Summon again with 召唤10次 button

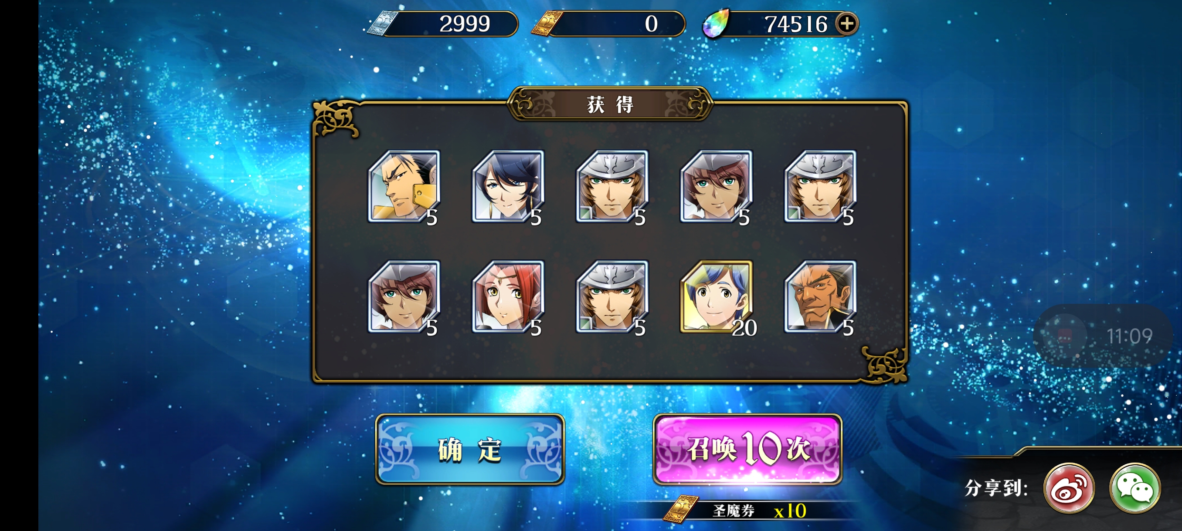pyautogui.click(x=747, y=449)
